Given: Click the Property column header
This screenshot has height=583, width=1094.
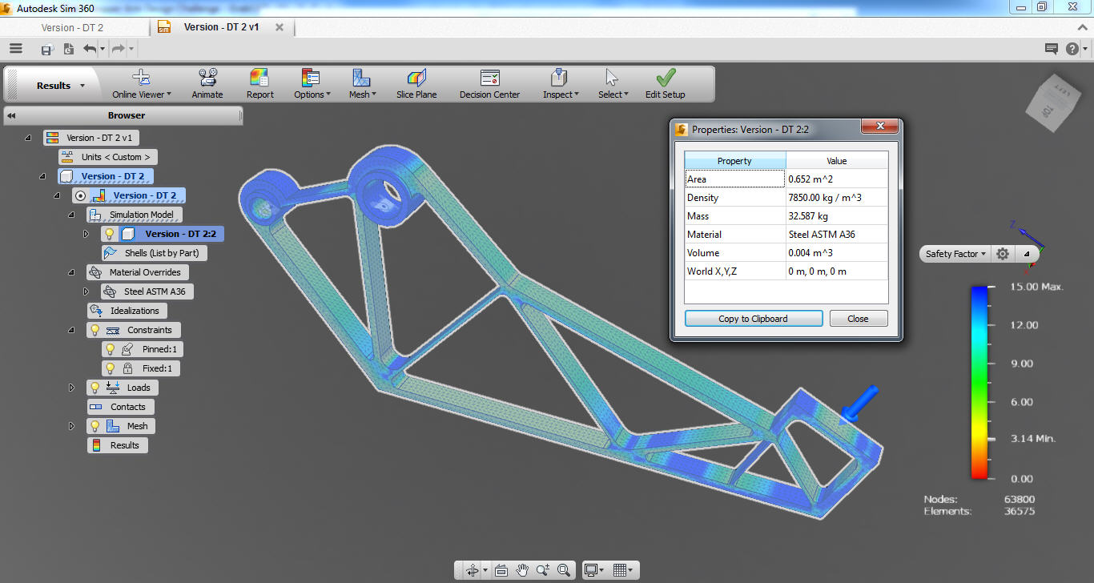Looking at the screenshot, I should click(734, 161).
